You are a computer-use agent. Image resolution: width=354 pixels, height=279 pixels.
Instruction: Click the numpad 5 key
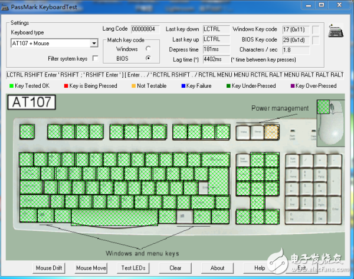coord(306,189)
